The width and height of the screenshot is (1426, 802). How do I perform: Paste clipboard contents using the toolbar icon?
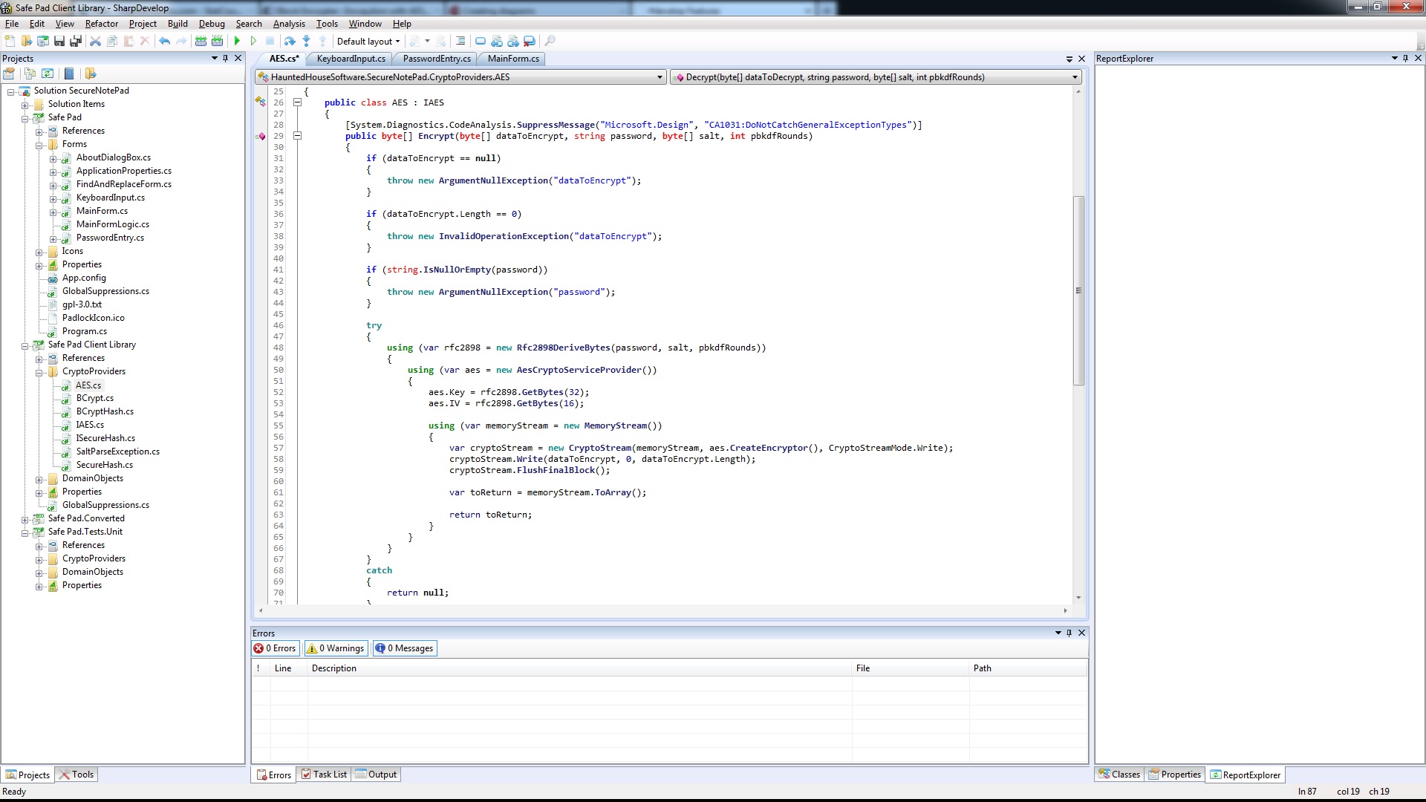(128, 41)
